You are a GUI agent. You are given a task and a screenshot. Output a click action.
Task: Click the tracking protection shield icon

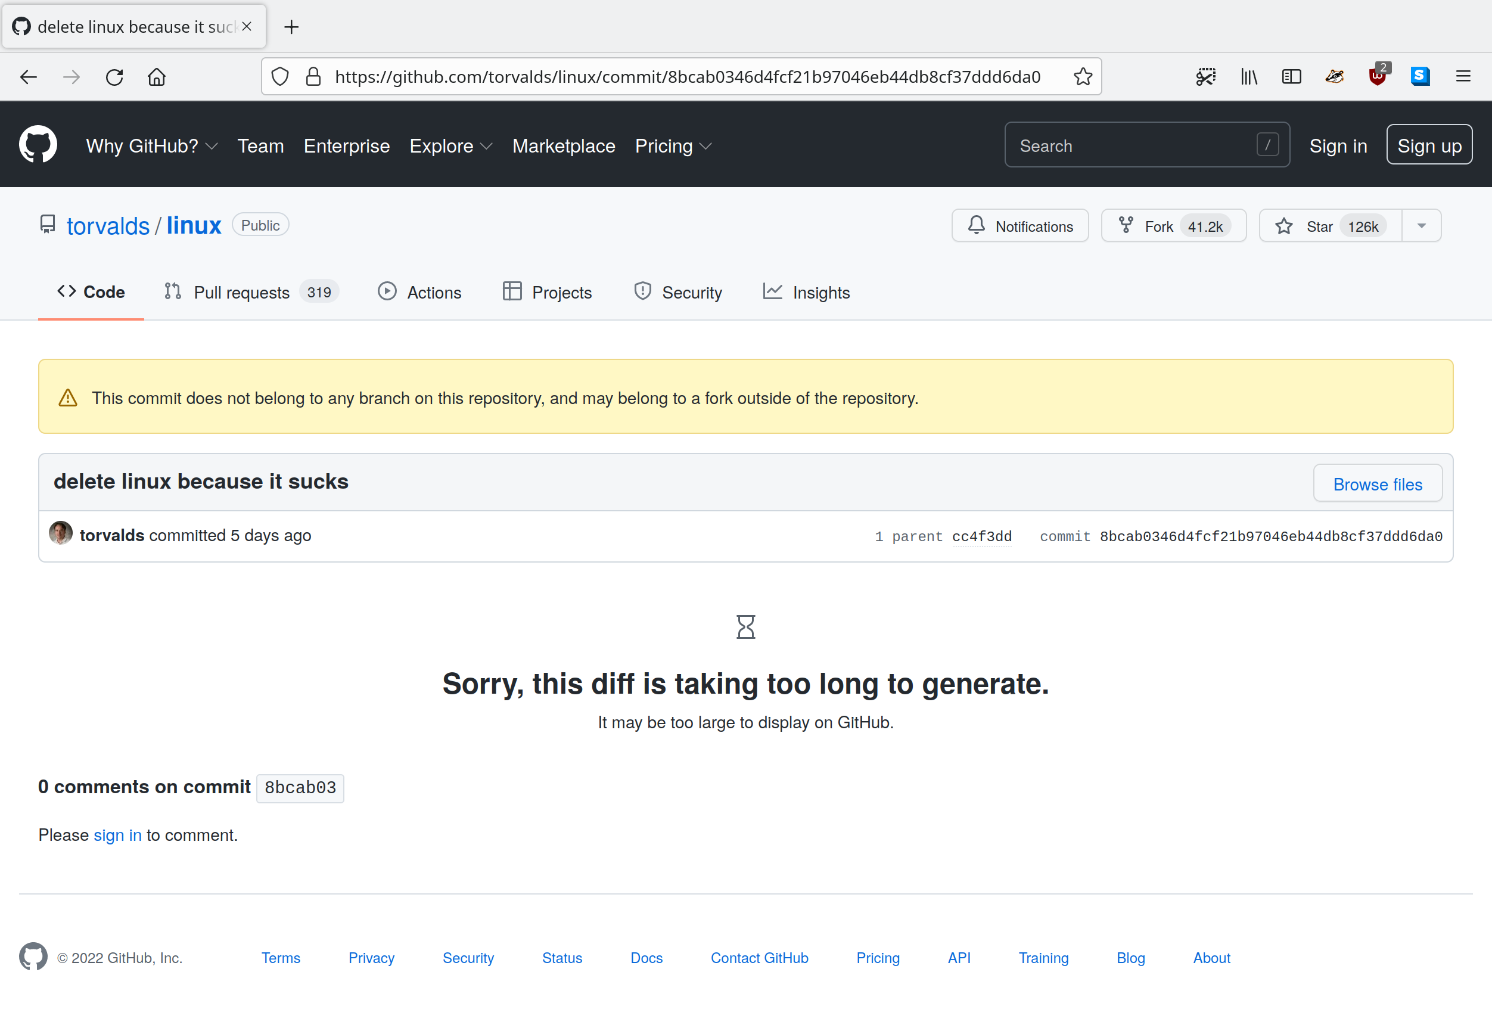[x=279, y=77]
